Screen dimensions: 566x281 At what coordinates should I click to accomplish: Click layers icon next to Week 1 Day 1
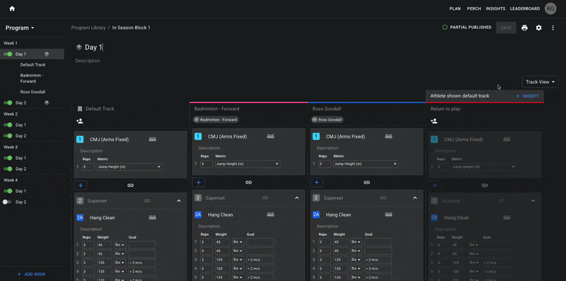pos(47,54)
